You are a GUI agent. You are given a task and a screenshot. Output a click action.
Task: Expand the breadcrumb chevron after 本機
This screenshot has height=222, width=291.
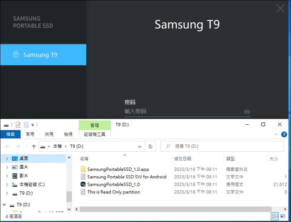[66, 147]
